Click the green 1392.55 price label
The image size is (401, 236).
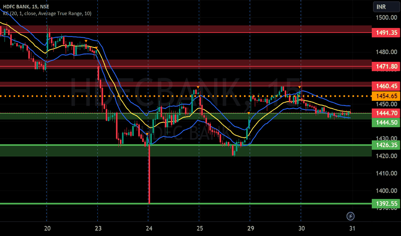(386, 203)
